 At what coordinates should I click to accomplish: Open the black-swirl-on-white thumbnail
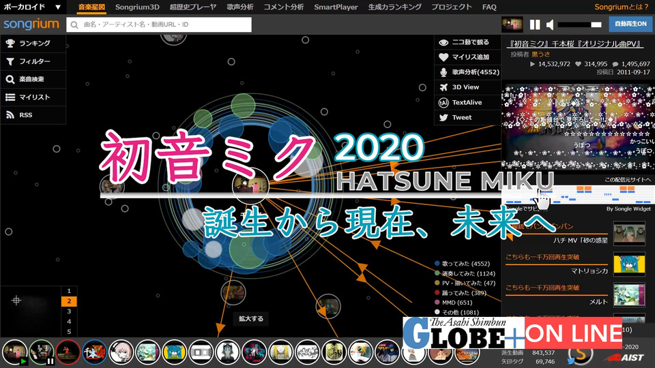307,352
